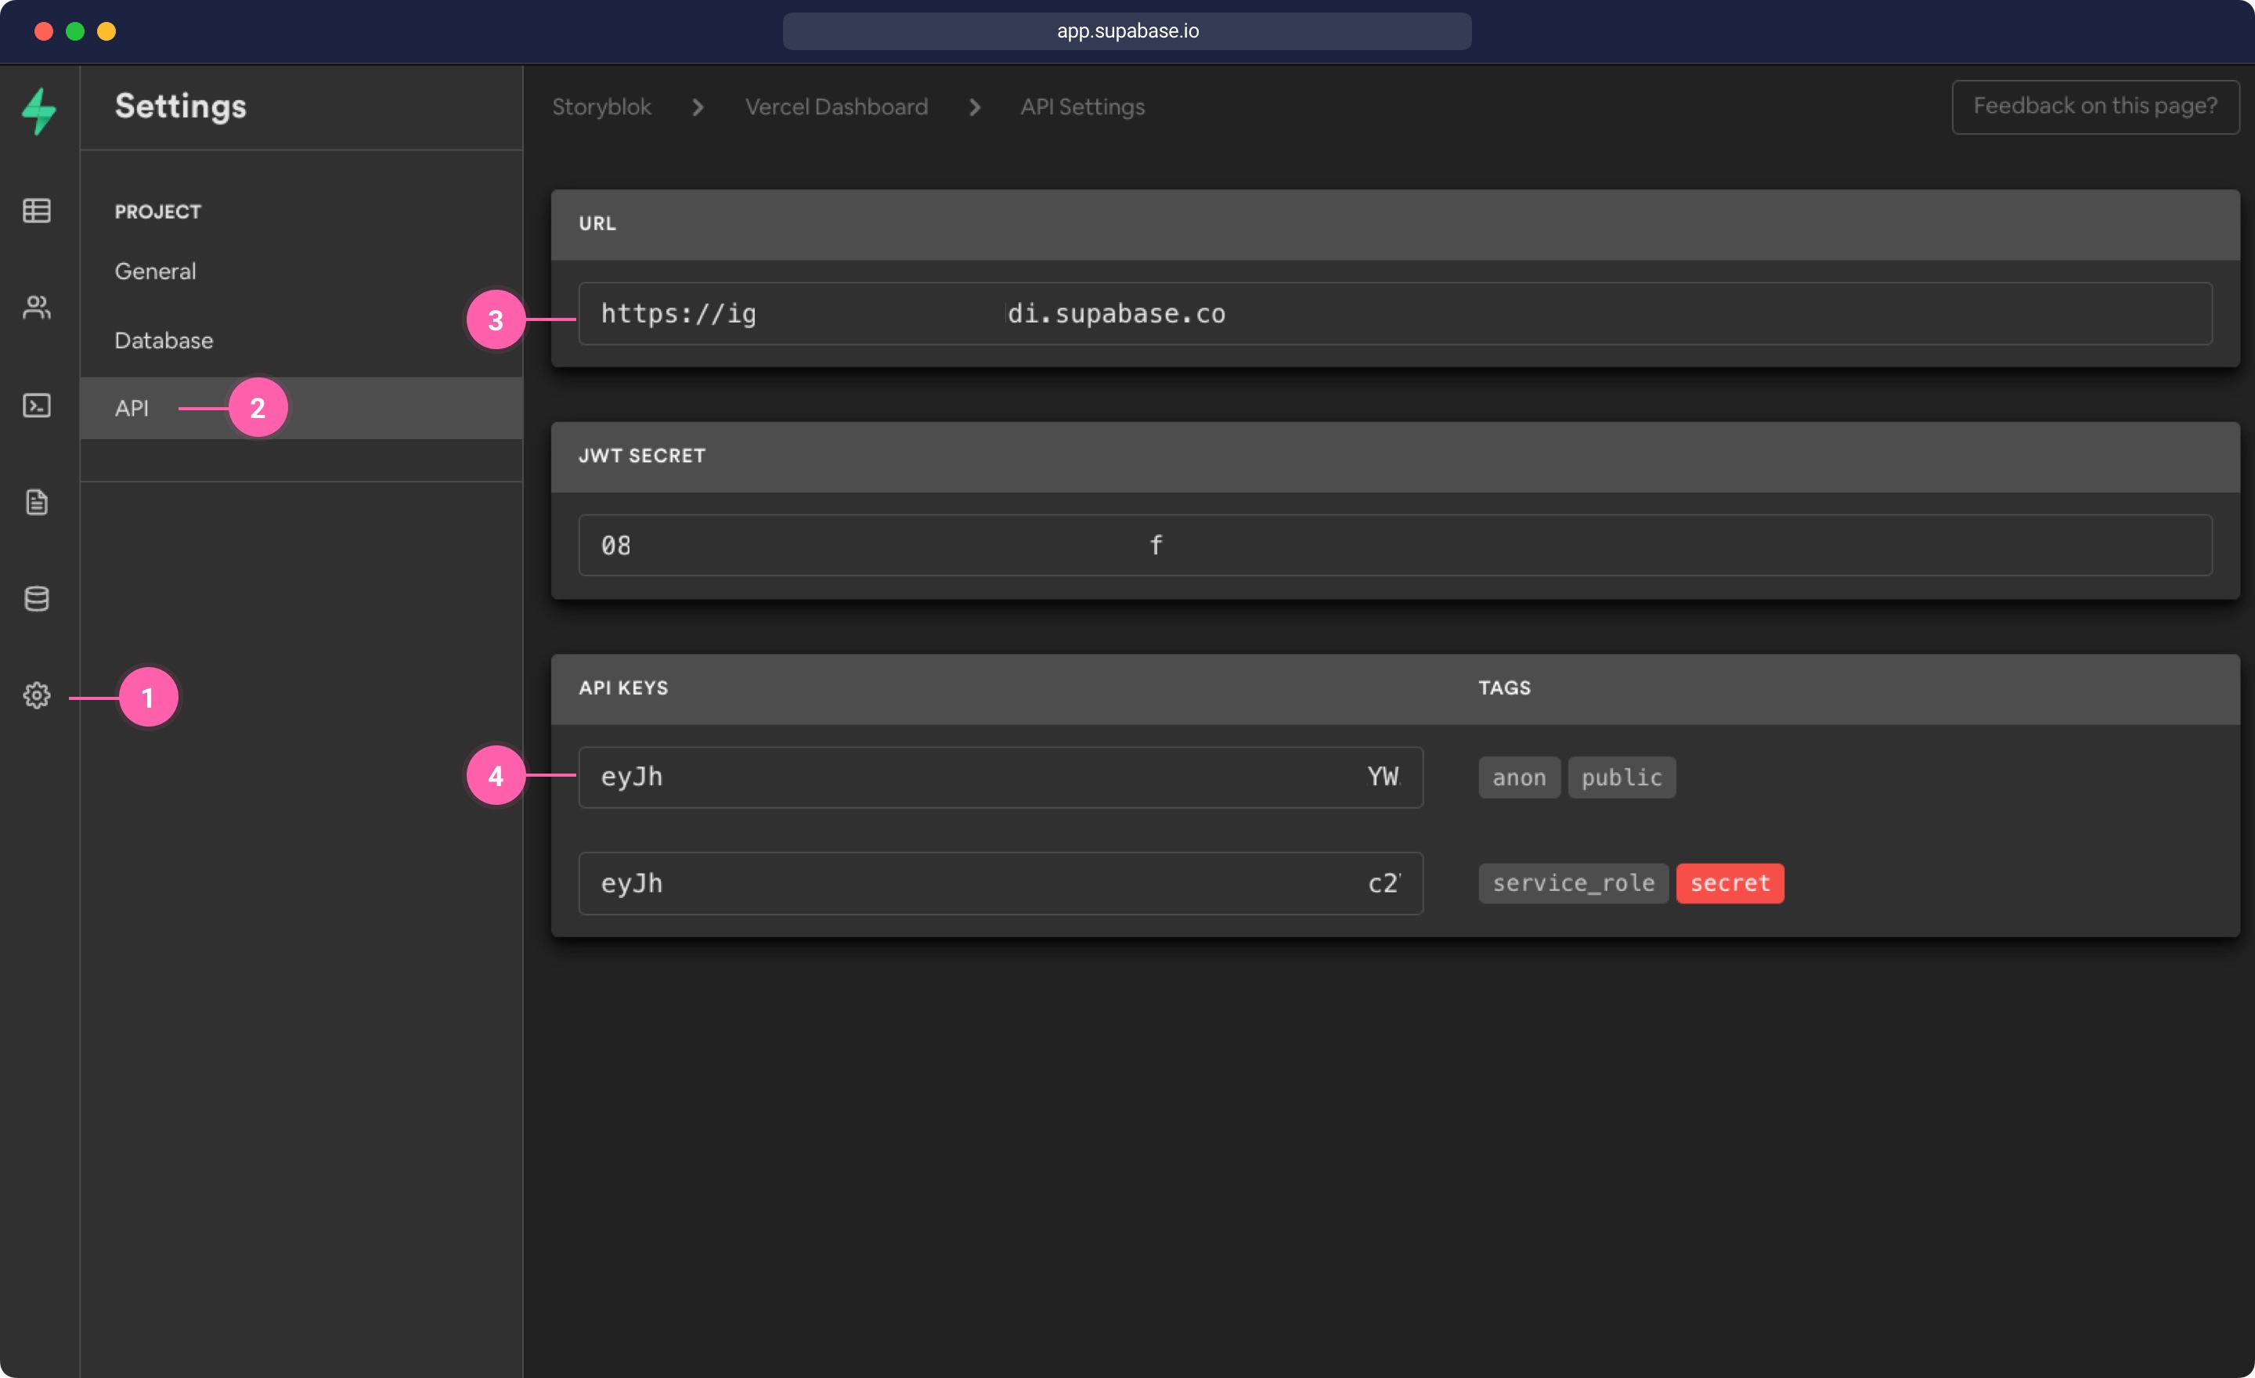This screenshot has width=2255, height=1378.
Task: Open the API docs document icon
Action: click(x=37, y=503)
